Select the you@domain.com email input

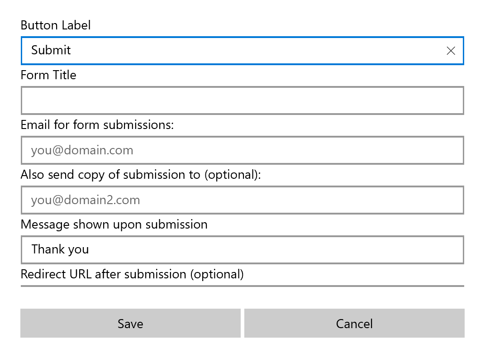(x=242, y=150)
